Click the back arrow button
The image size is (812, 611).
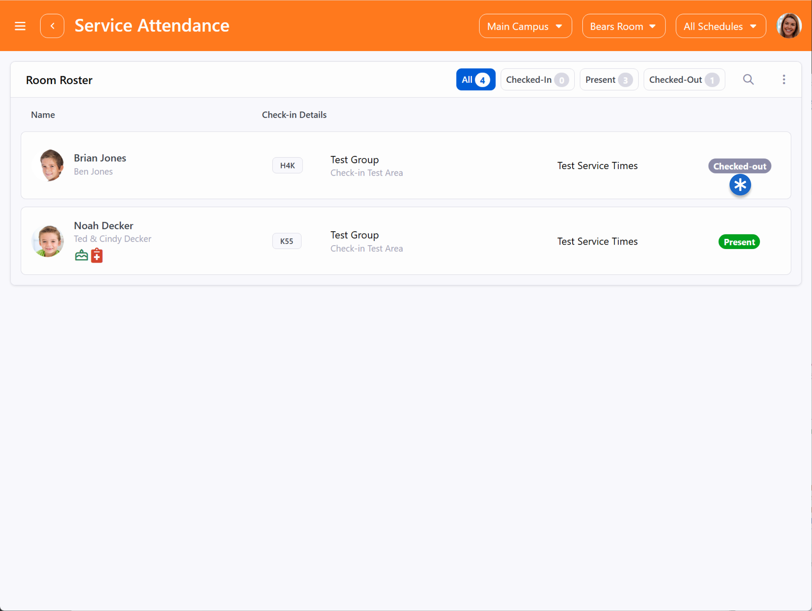52,26
